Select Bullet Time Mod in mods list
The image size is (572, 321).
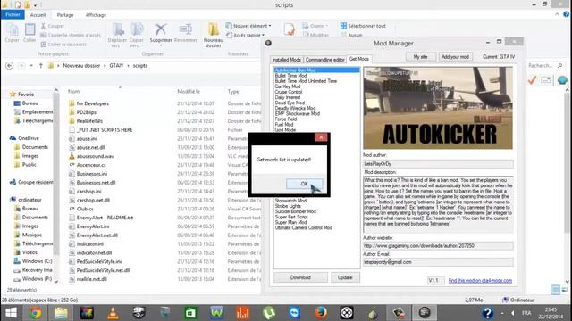pos(290,76)
